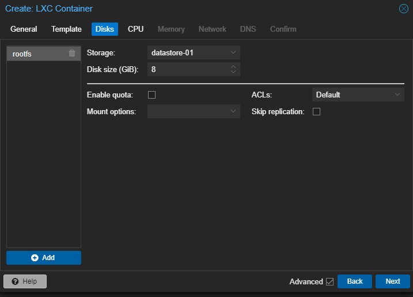Select the Disks tab
This screenshot has width=413, height=297.
(x=105, y=29)
